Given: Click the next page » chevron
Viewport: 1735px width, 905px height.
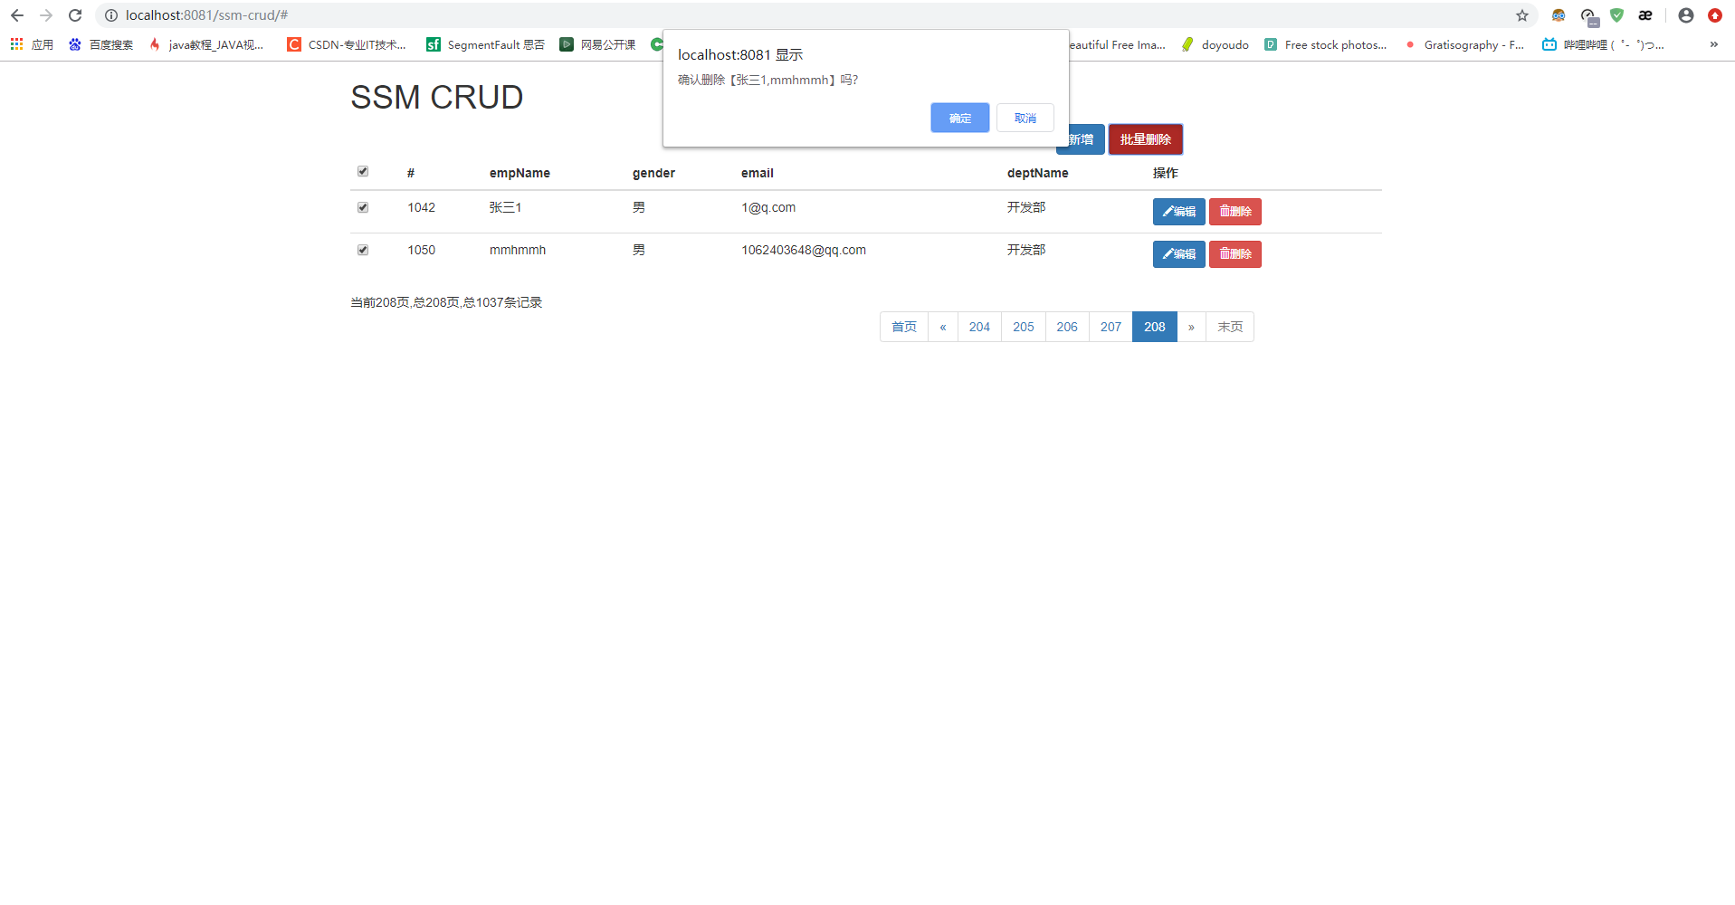Looking at the screenshot, I should [1191, 327].
